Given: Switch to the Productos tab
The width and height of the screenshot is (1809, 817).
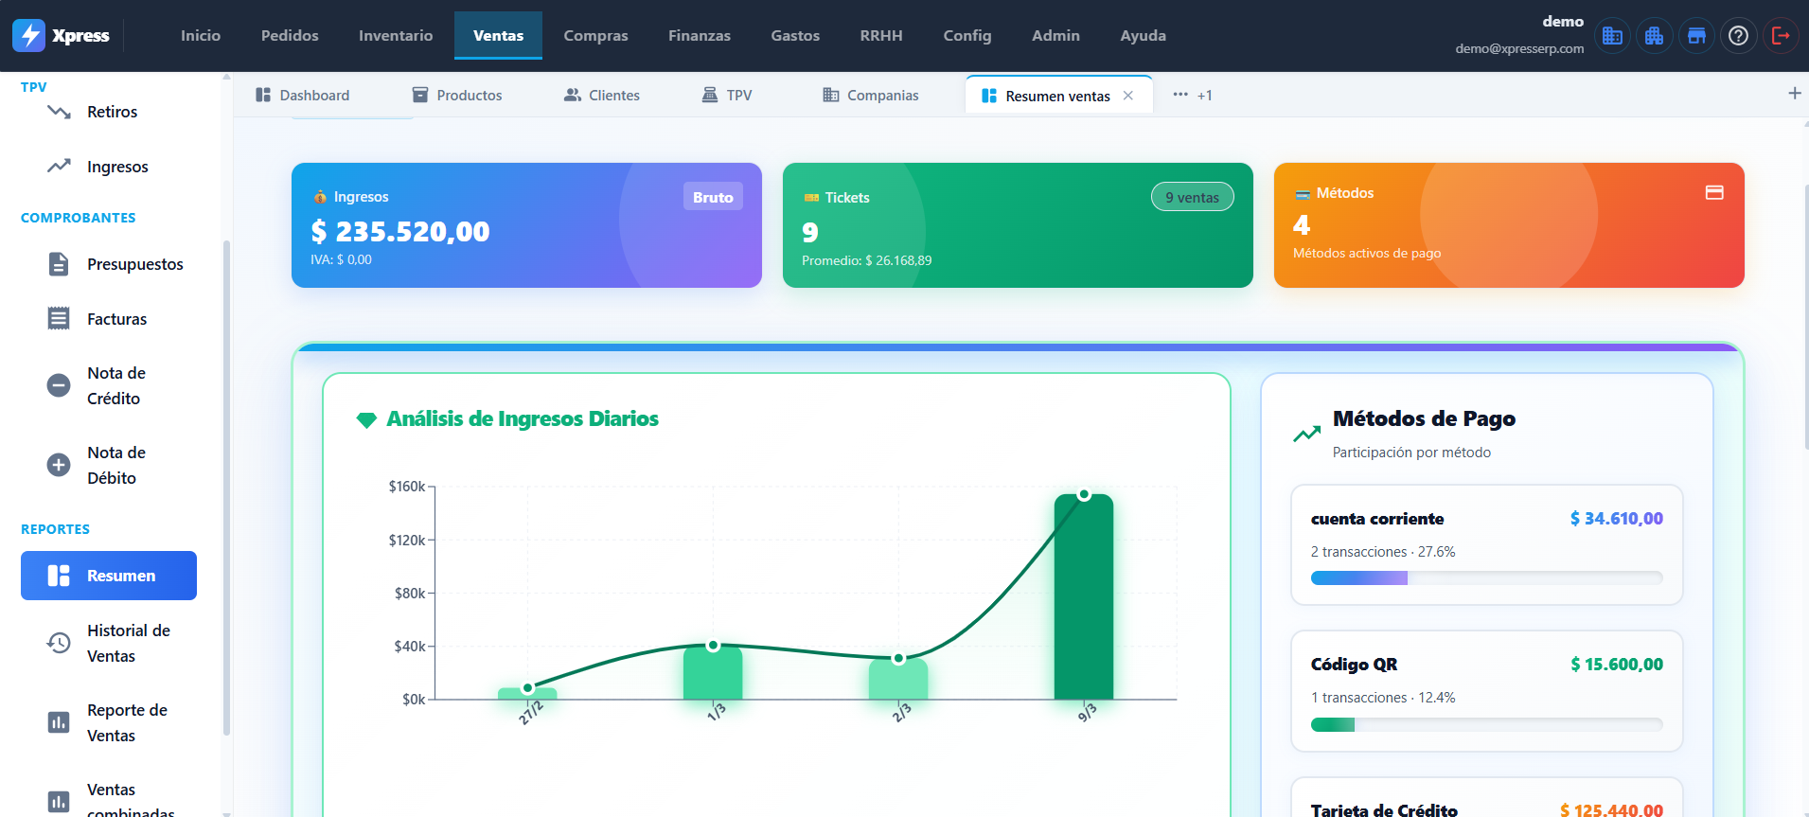Looking at the screenshot, I should coord(457,96).
